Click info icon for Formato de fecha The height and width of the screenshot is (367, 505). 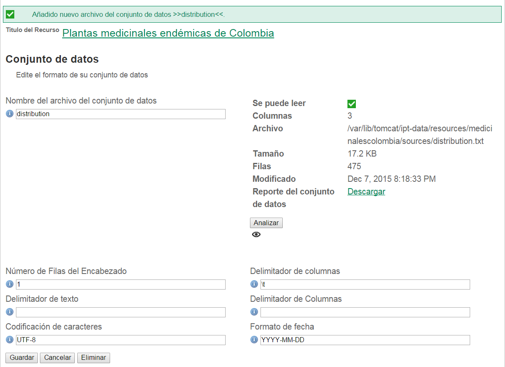tap(254, 340)
